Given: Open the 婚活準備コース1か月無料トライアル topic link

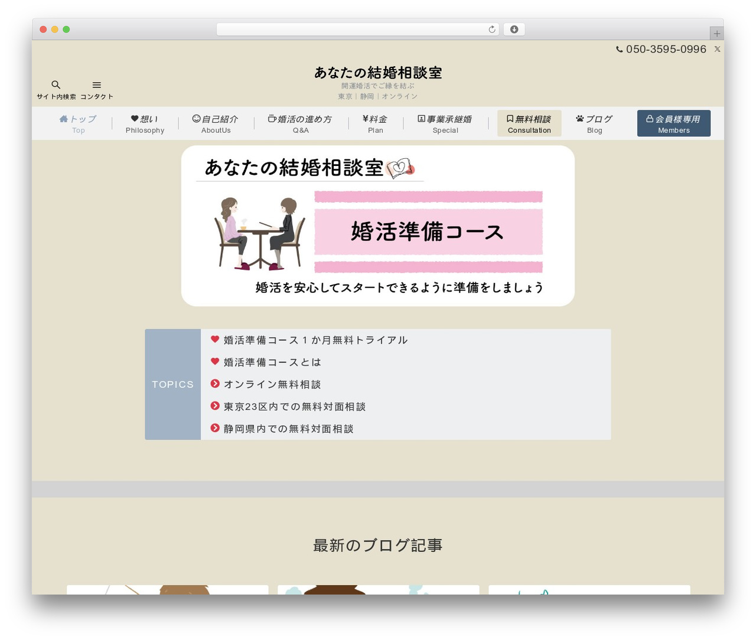Looking at the screenshot, I should 316,340.
